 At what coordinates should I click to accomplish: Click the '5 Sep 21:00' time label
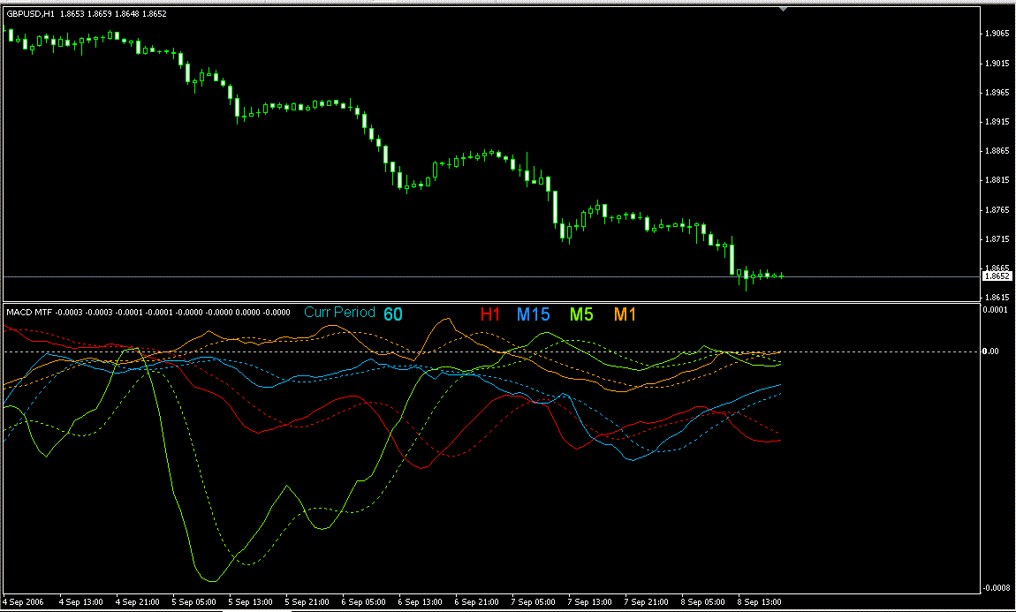(x=307, y=601)
